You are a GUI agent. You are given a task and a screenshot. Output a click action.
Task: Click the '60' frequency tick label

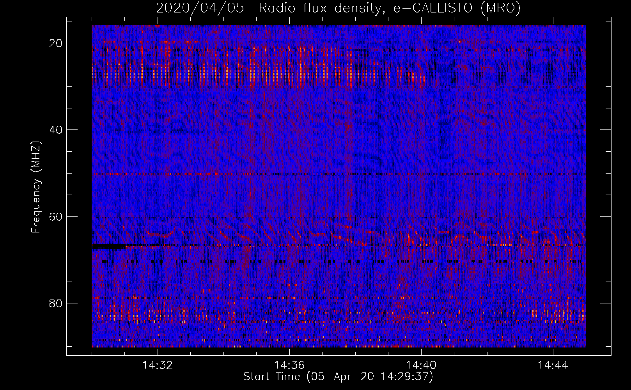(56, 216)
